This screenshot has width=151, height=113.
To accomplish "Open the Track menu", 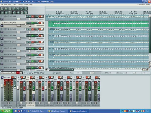I will coord(14,5).
